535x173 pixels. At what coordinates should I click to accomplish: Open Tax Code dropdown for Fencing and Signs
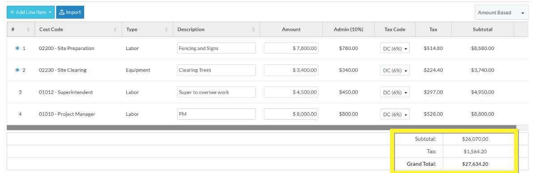395,48
